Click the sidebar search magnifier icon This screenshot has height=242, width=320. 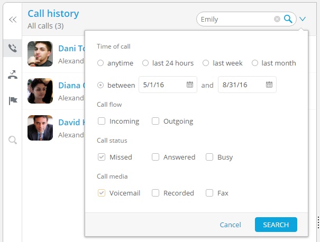[x=13, y=140]
